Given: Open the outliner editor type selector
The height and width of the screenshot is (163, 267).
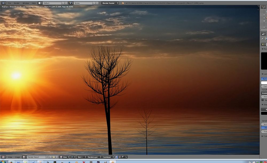Looking at the screenshot, I should pos(264,7).
